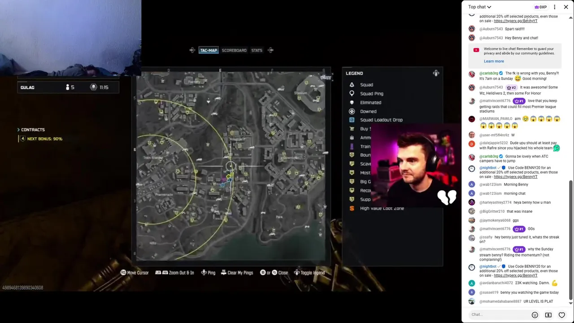Click Zoom Out & In prompt
574x323 pixels.
coord(175,273)
